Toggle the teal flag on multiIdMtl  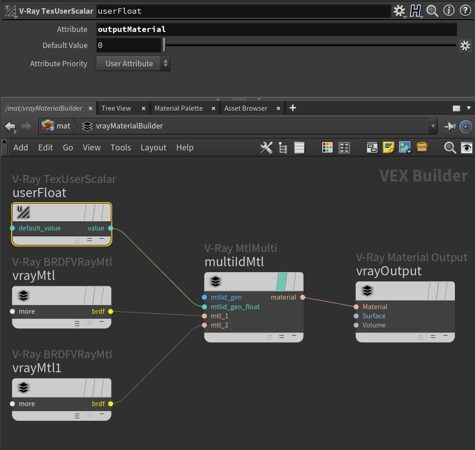(282, 282)
